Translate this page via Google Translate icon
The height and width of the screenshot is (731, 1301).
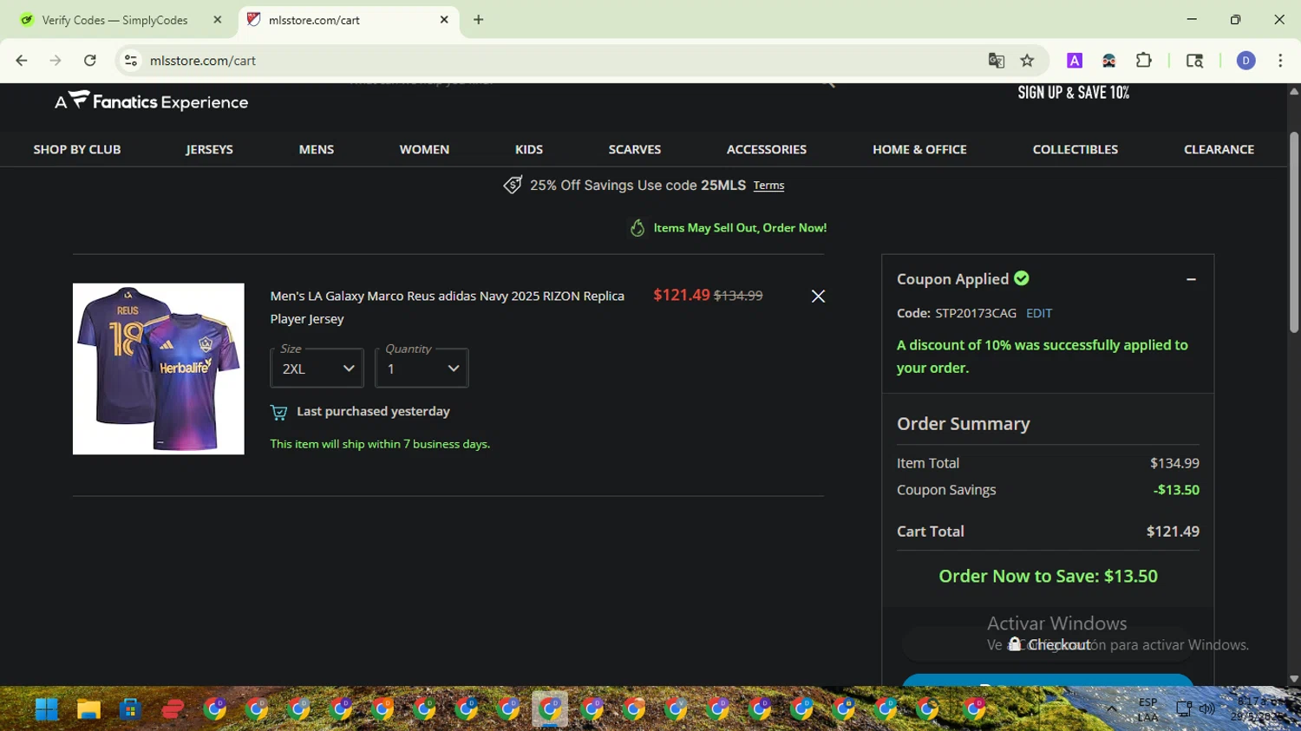pyautogui.click(x=996, y=61)
